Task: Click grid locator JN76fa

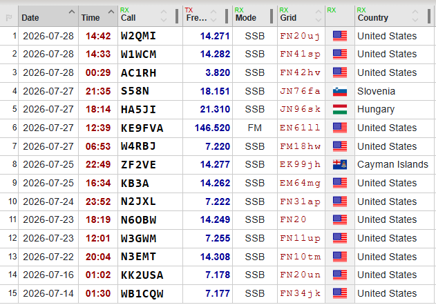Action: (300, 91)
